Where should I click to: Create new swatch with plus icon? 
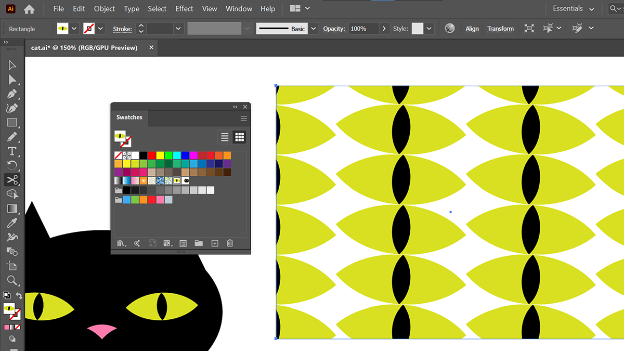click(214, 243)
